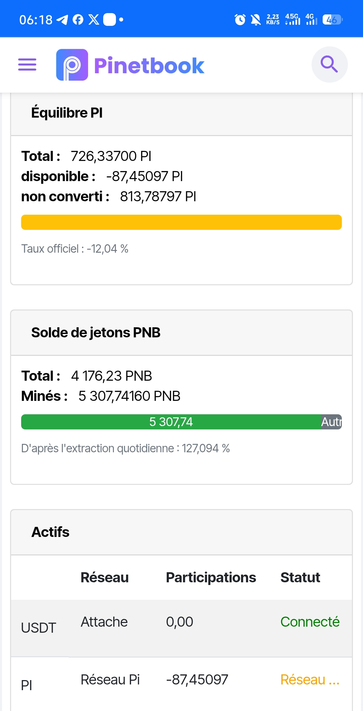
Task: Tap the Facebook notification icon in status bar
Action: click(78, 20)
